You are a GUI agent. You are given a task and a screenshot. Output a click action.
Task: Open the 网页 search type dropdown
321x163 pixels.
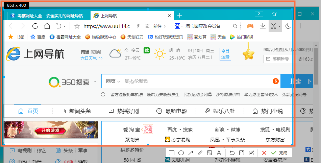coord(113,81)
